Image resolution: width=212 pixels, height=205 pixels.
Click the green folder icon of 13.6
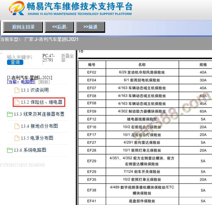tap(10, 150)
